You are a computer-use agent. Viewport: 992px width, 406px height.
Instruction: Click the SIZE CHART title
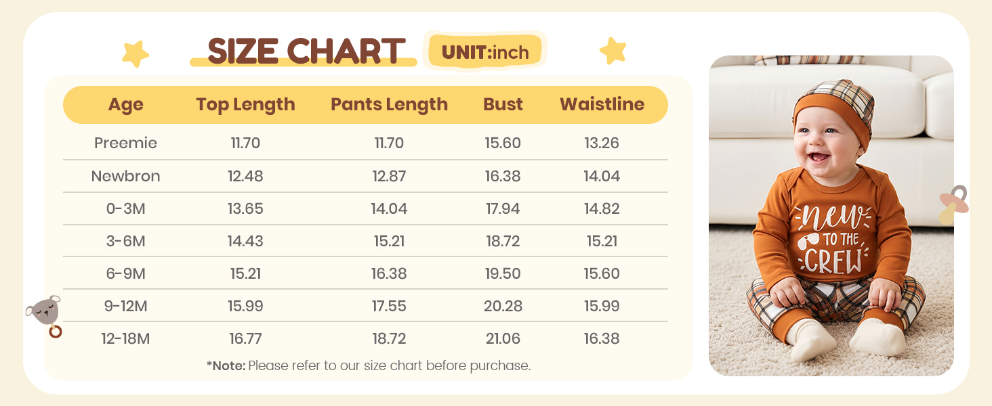tap(306, 51)
